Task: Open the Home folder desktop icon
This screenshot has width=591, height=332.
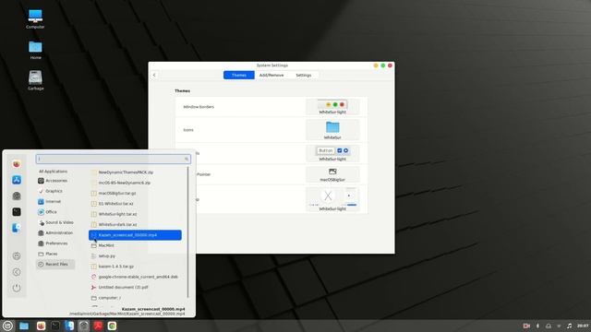Action: pyautogui.click(x=35, y=50)
